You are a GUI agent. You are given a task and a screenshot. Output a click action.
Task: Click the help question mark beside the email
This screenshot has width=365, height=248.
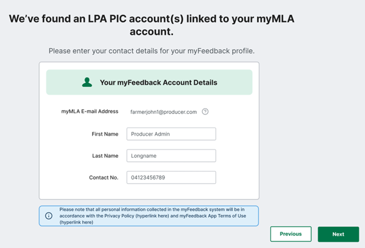coord(205,112)
